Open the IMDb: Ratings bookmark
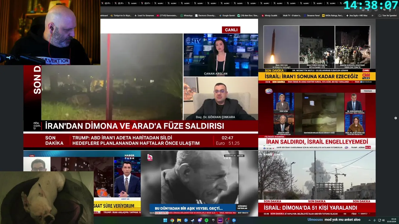 [332, 15]
